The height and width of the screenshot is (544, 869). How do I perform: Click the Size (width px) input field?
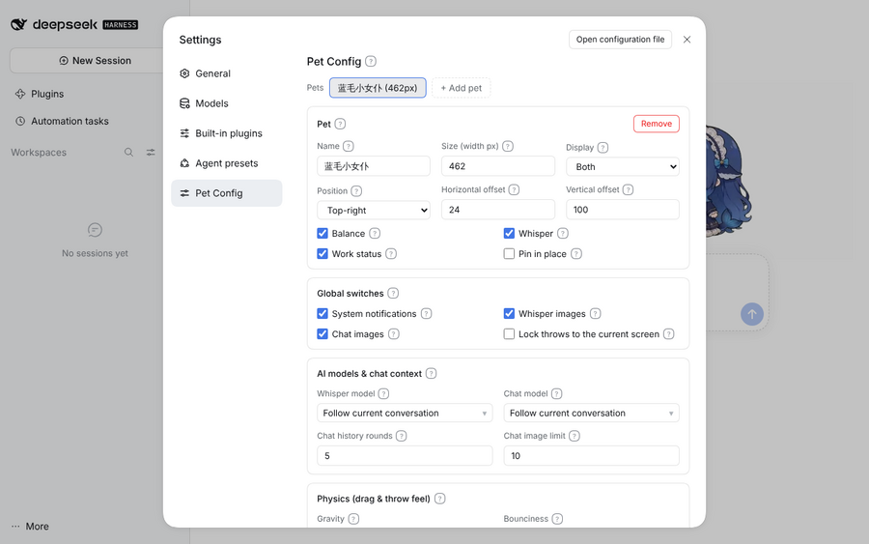(x=498, y=166)
